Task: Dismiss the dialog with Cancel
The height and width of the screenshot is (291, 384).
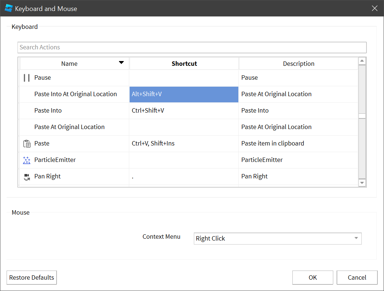Action: pos(357,277)
